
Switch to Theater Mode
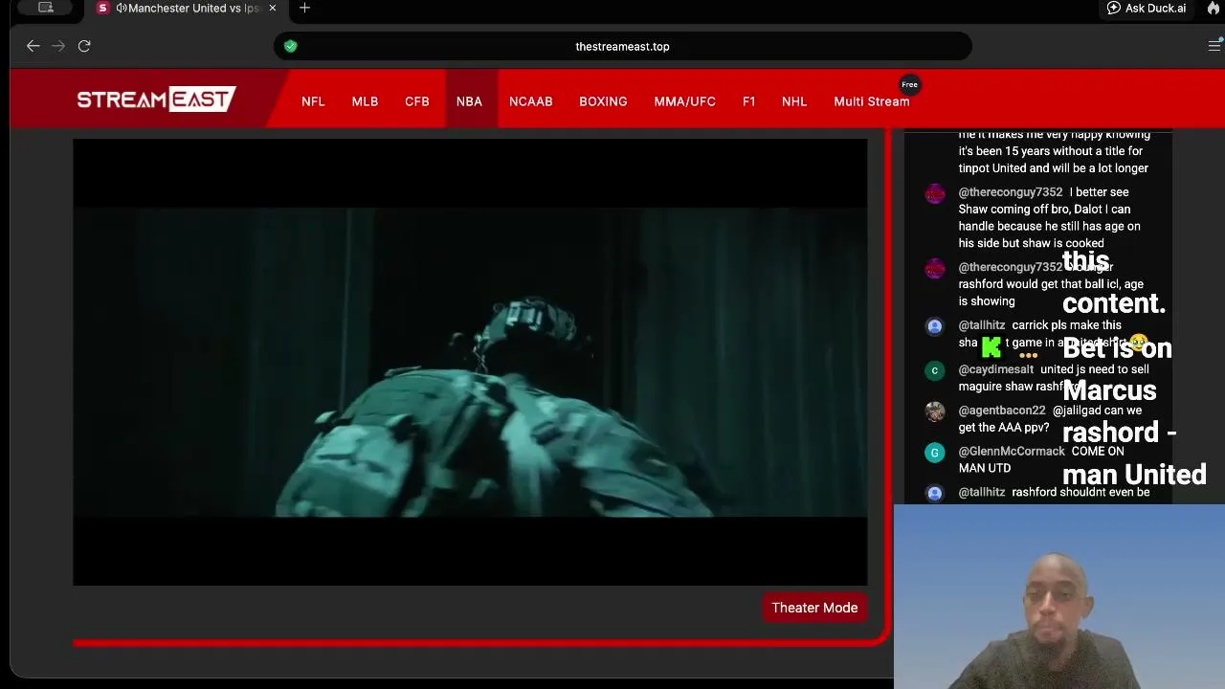click(x=815, y=608)
